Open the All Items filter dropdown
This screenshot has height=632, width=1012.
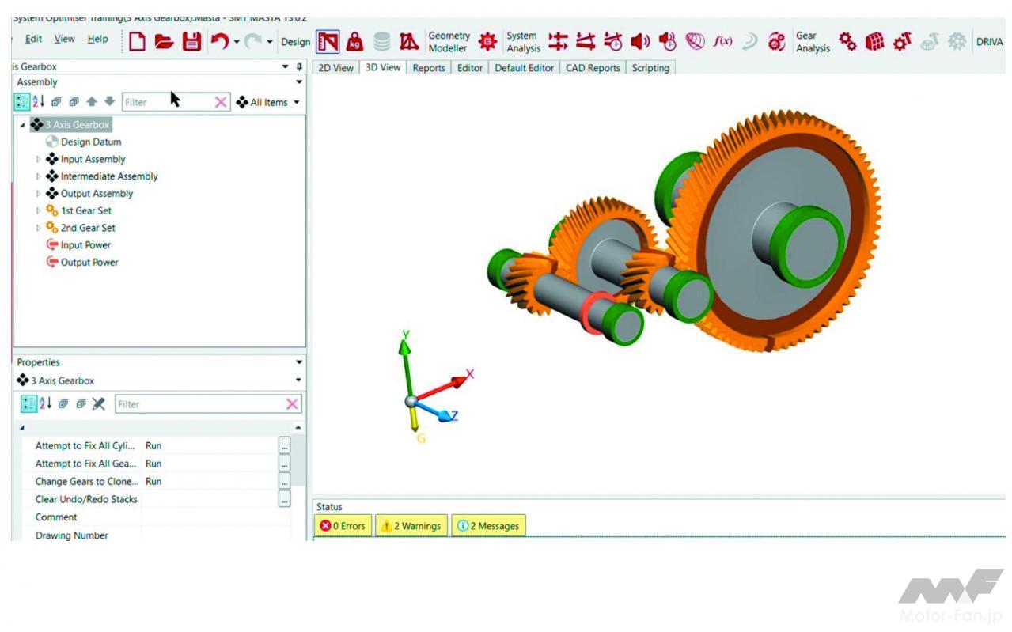tap(269, 102)
